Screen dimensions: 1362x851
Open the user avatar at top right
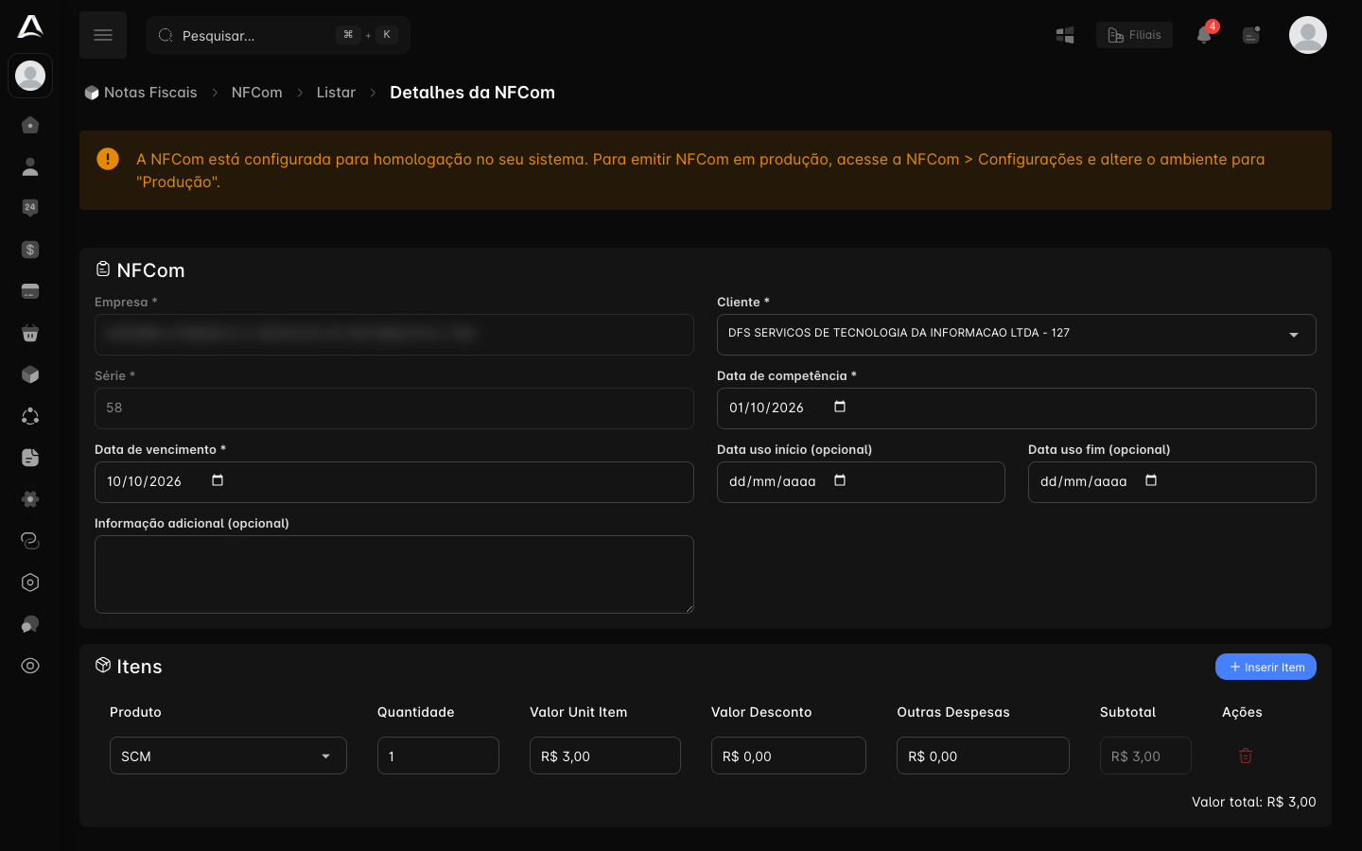pos(1308,35)
